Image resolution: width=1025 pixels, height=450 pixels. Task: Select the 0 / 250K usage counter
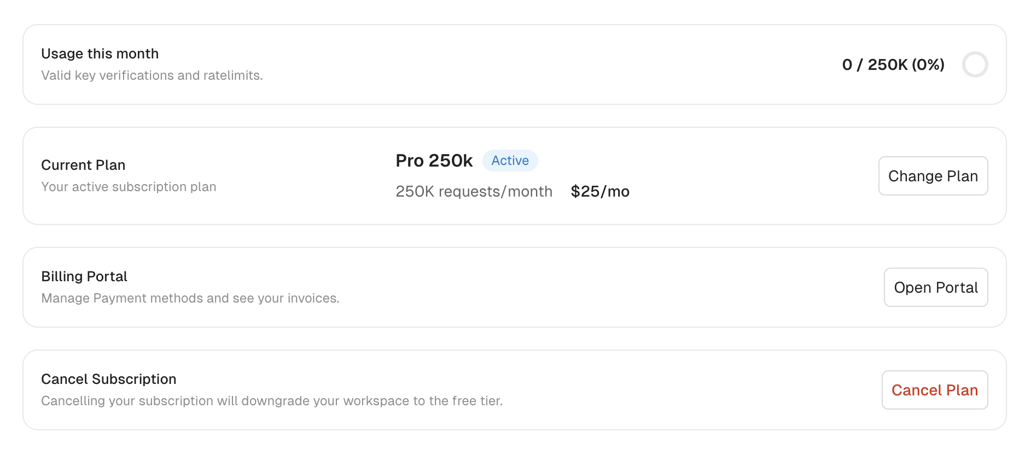pos(892,64)
